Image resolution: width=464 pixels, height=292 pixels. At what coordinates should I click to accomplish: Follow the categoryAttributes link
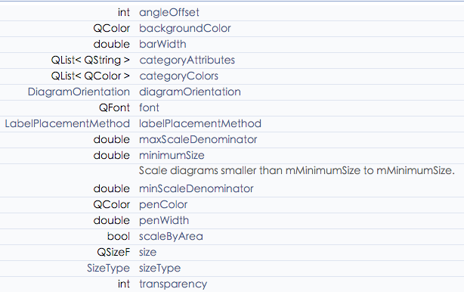[x=187, y=60]
